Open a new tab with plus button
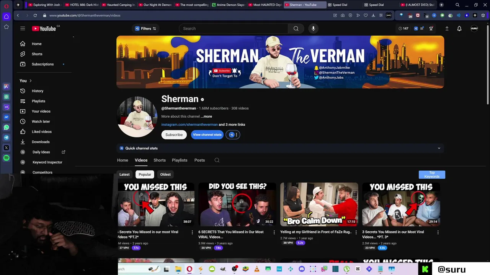 tap(441, 5)
